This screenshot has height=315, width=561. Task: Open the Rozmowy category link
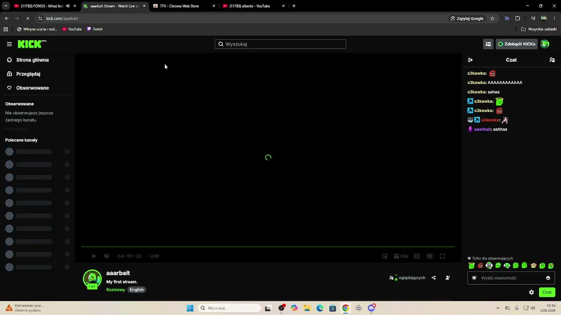tap(116, 290)
